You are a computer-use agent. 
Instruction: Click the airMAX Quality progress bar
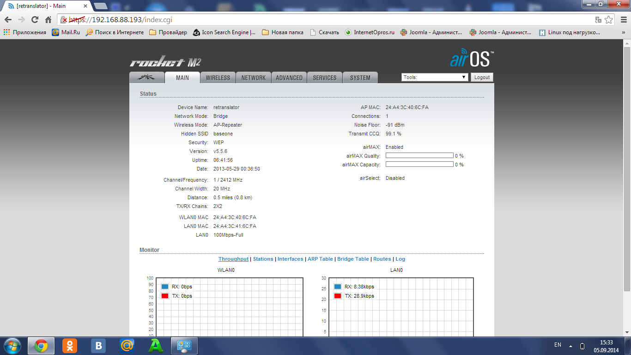click(419, 156)
